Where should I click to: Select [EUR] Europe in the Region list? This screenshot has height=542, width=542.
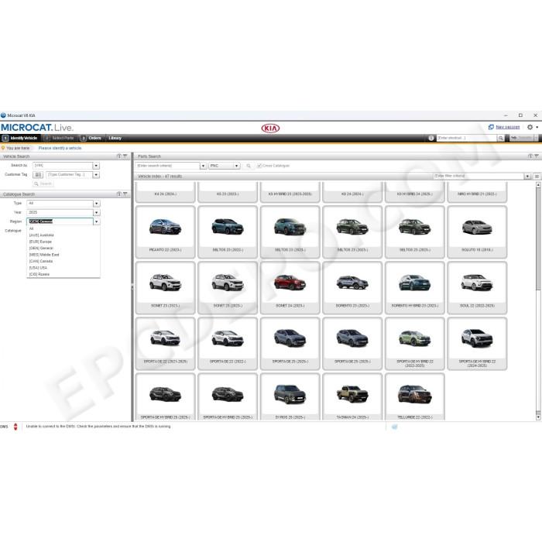pyautogui.click(x=63, y=242)
